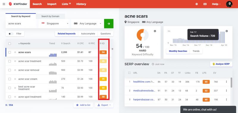Toggle the Filter switch

(11, 34)
